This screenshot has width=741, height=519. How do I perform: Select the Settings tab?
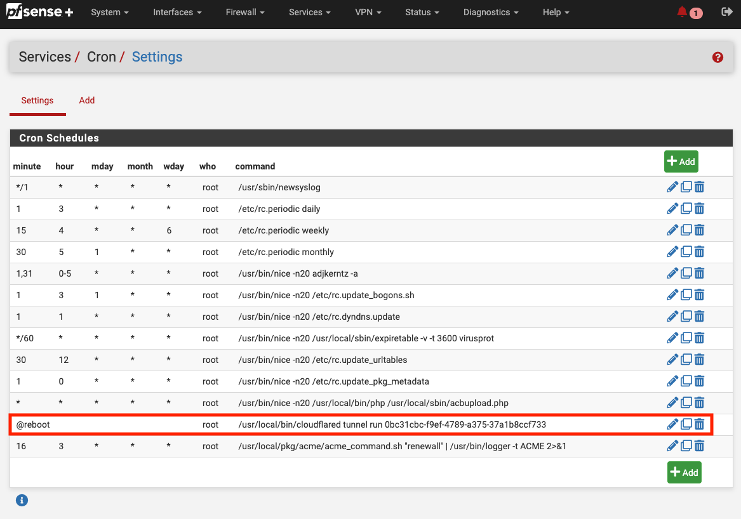37,100
